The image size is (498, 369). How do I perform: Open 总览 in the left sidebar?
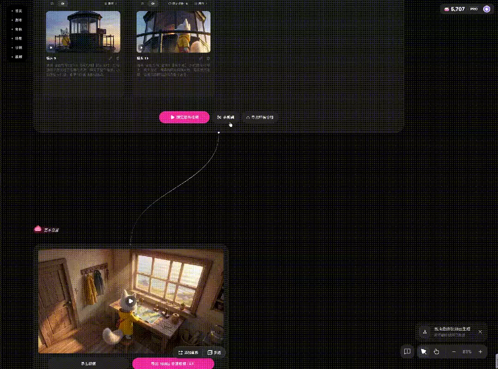click(18, 11)
